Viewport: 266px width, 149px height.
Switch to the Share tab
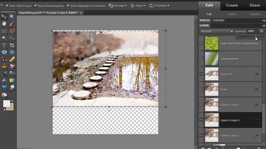tap(255, 5)
